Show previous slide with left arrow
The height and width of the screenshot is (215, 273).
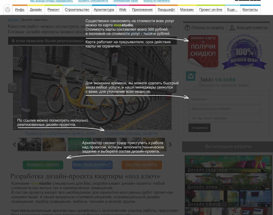tap(13, 88)
